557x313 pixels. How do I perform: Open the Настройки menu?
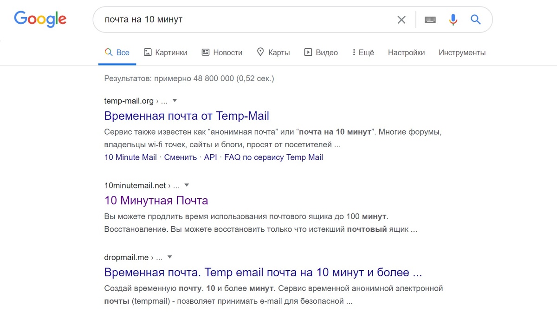(406, 52)
